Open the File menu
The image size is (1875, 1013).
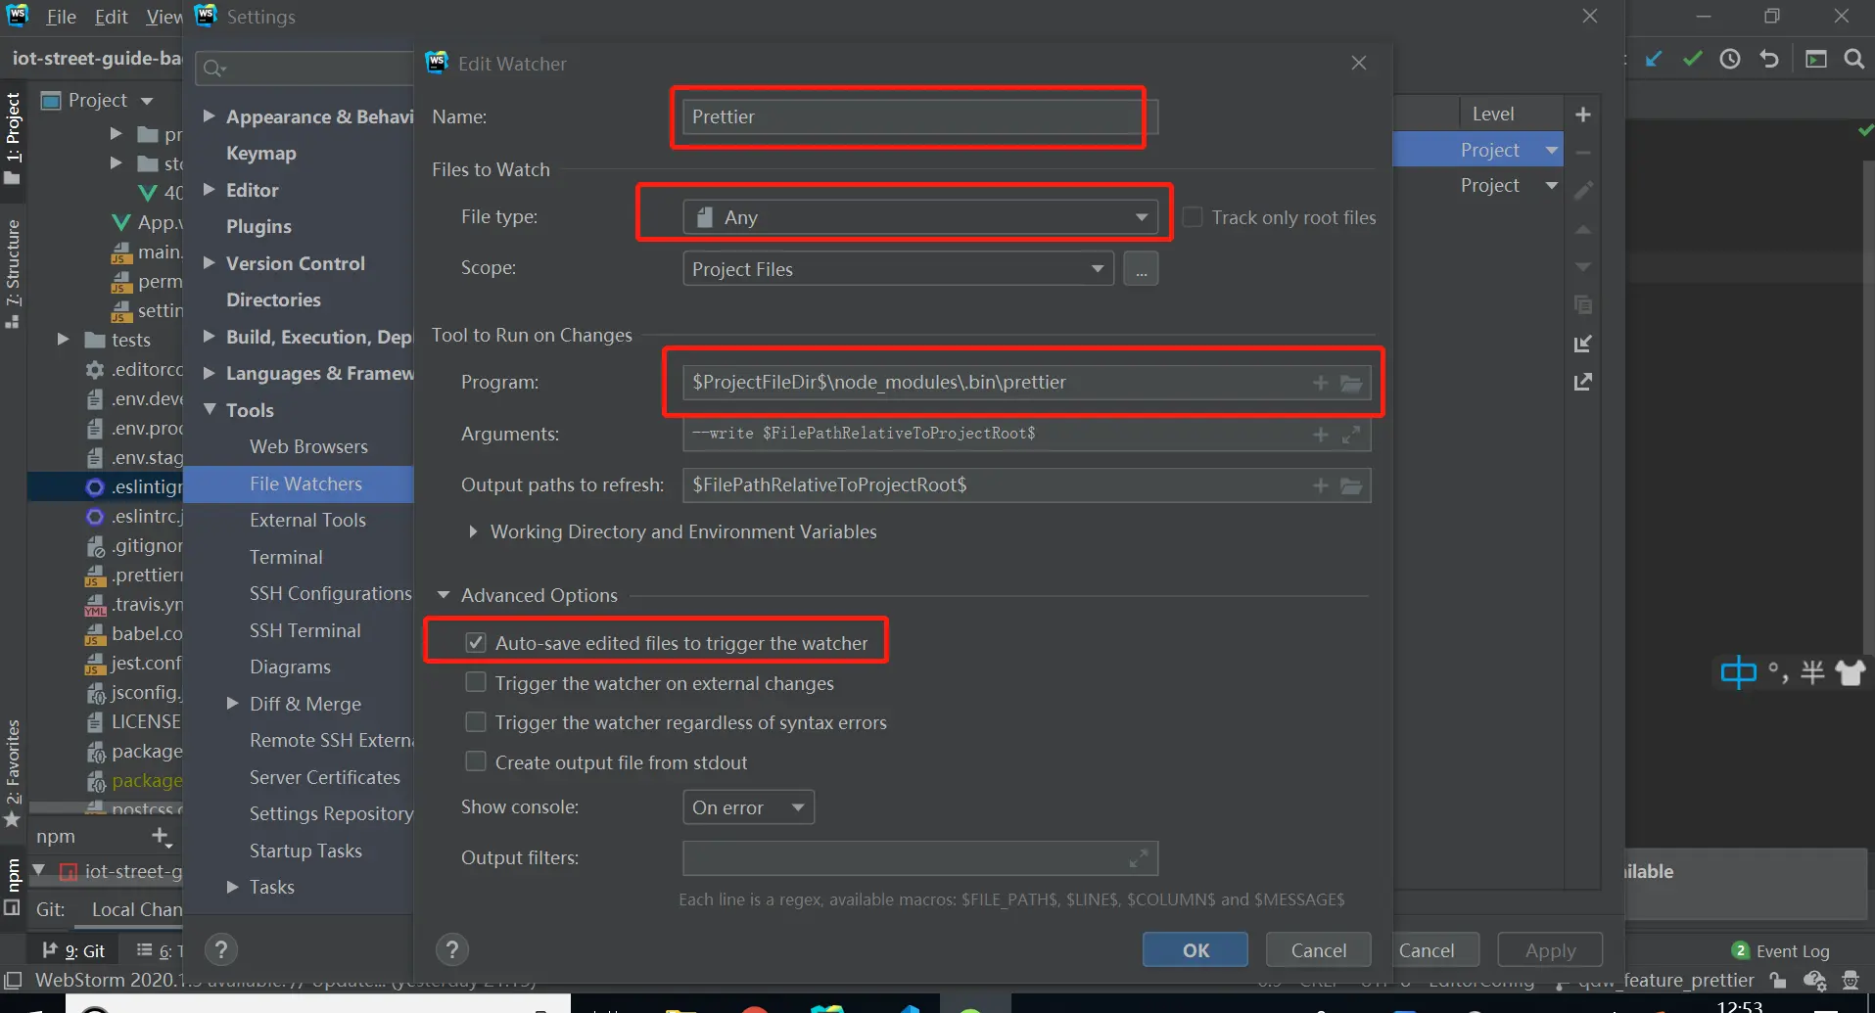pyautogui.click(x=61, y=17)
